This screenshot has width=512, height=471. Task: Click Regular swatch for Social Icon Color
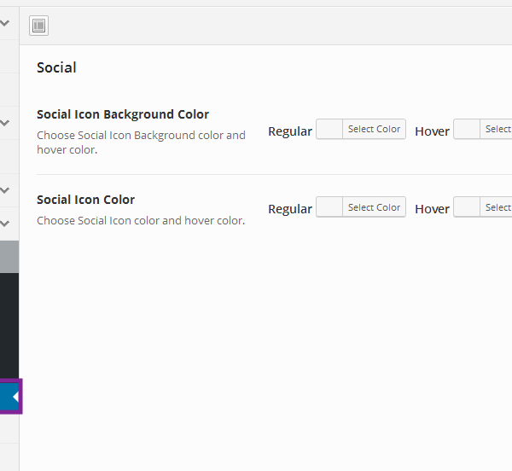[329, 207]
